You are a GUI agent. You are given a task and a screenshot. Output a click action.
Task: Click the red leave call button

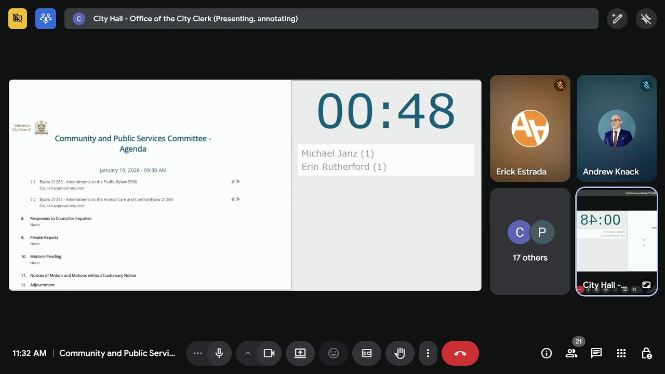[460, 353]
